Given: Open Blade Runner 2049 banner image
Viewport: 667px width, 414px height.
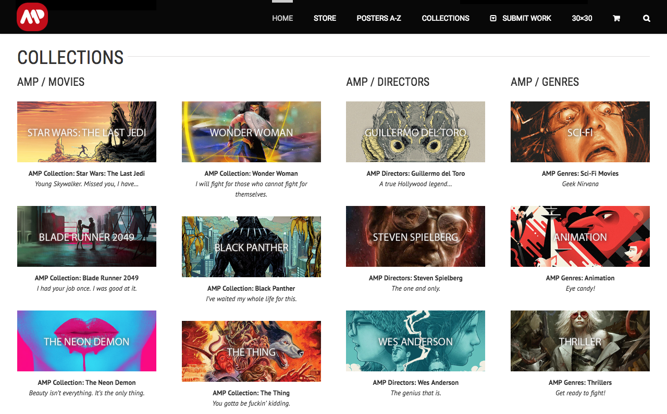Looking at the screenshot, I should tap(87, 236).
